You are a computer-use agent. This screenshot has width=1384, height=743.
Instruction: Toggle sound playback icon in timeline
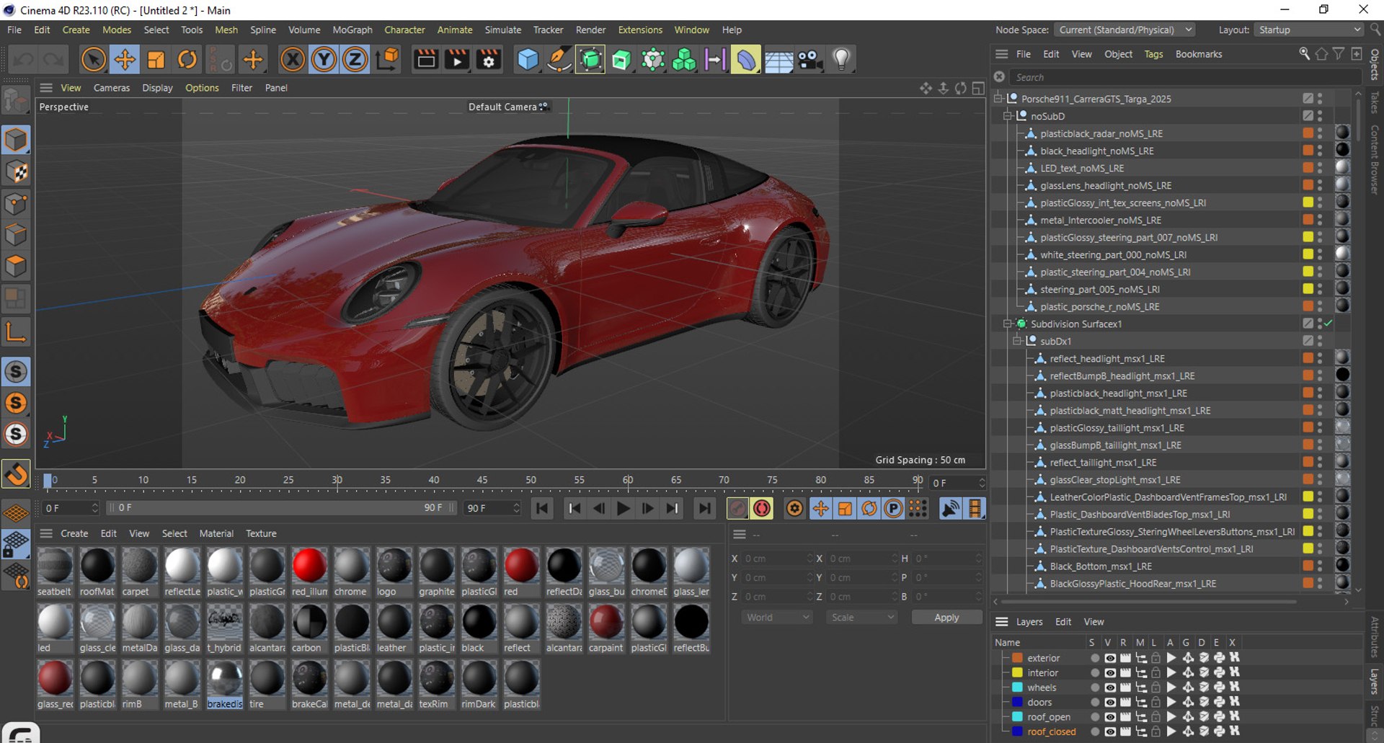point(951,509)
